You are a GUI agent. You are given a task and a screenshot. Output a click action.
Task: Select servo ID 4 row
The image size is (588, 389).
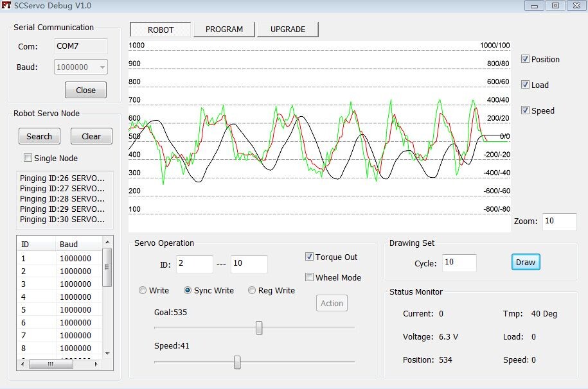[x=59, y=297]
